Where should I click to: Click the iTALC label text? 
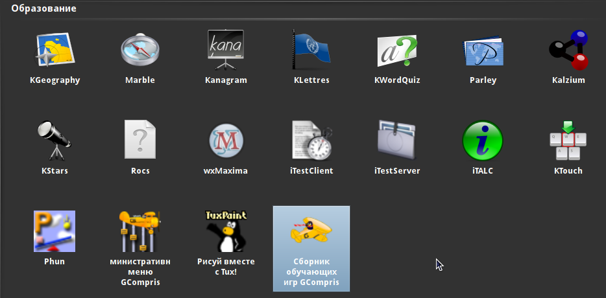click(x=483, y=170)
